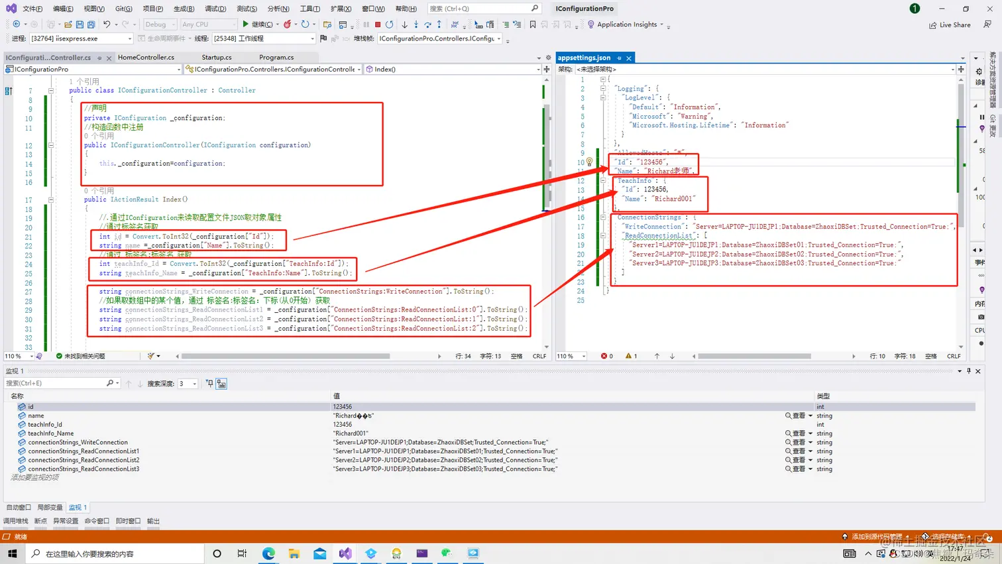
Task: Toggle the Watch search filter pin
Action: (x=209, y=384)
